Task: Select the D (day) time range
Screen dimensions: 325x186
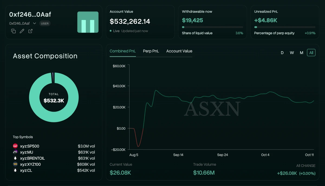Action: (282, 53)
